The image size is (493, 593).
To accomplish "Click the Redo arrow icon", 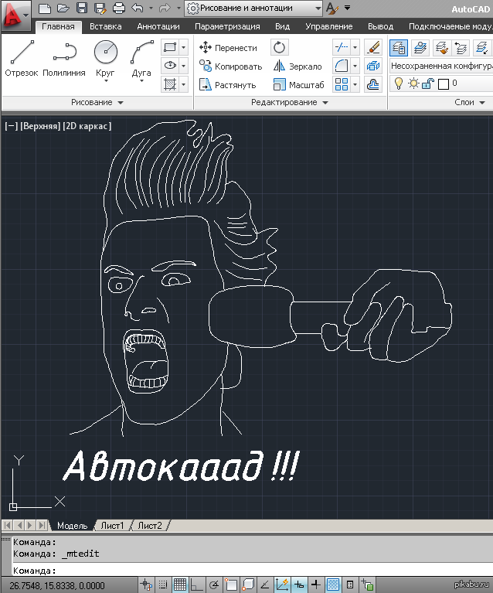I will click(x=165, y=8).
